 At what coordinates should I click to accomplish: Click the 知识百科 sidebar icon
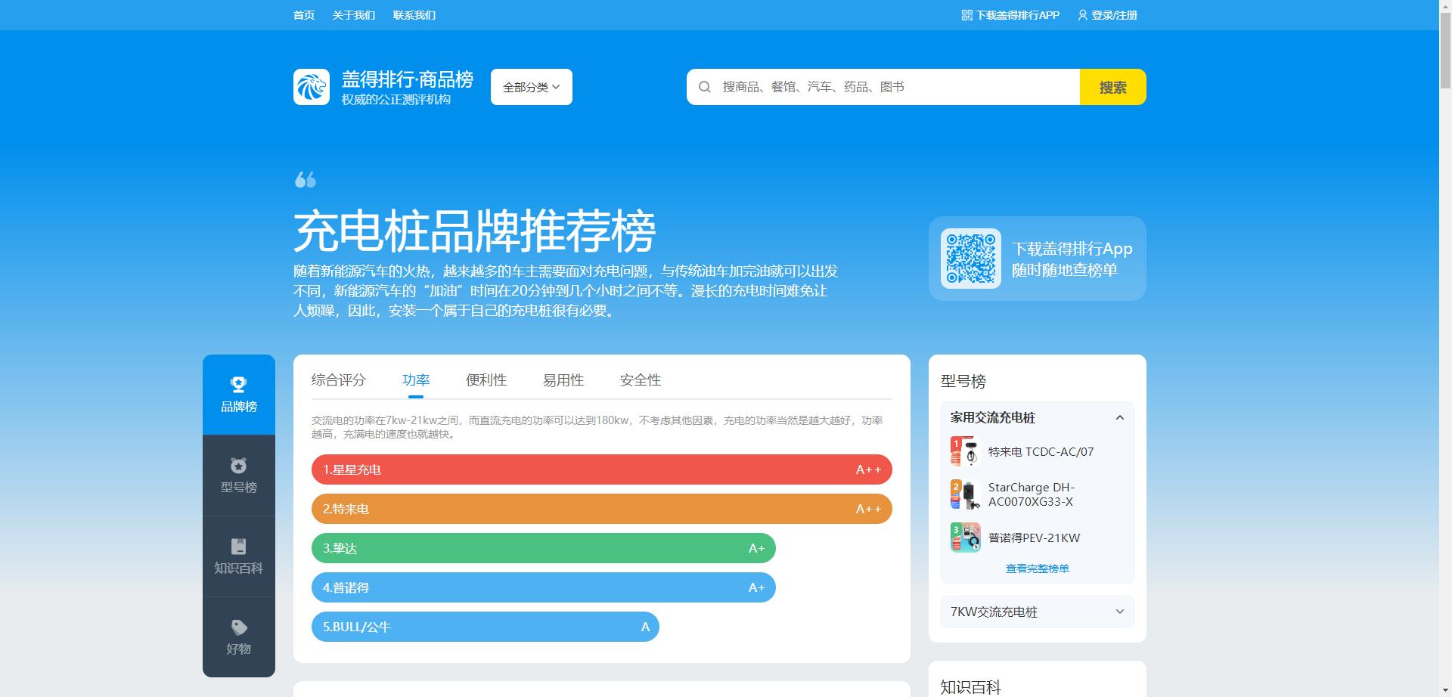238,547
